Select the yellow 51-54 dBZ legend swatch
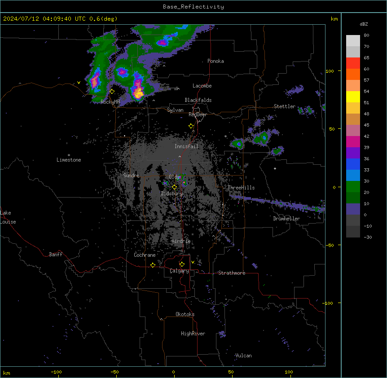The image size is (387, 378). pyautogui.click(x=353, y=97)
